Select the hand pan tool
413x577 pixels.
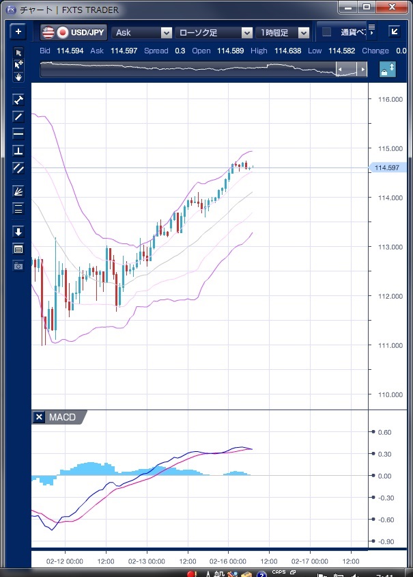(18, 77)
